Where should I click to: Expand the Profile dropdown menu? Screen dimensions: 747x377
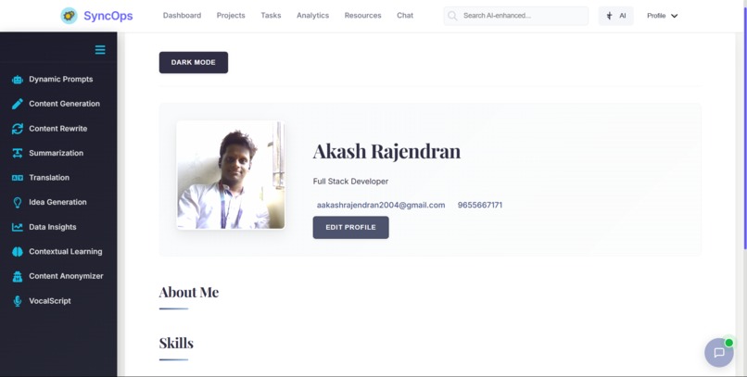coord(663,16)
